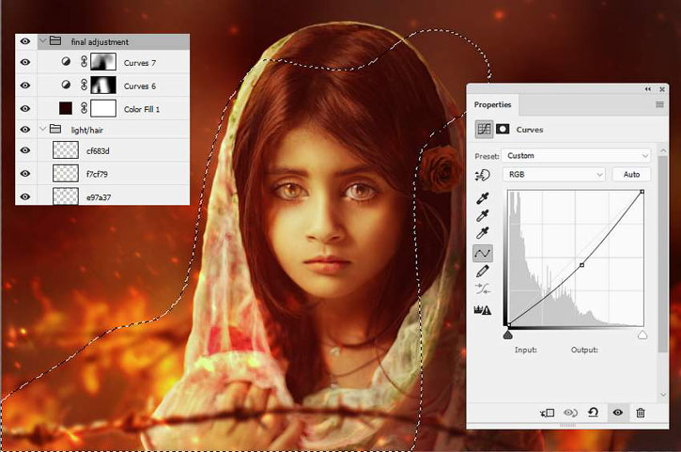Viewport: 681px width, 452px height.
Task: Select the Curves adjustment icon in Properties
Action: pos(484,129)
